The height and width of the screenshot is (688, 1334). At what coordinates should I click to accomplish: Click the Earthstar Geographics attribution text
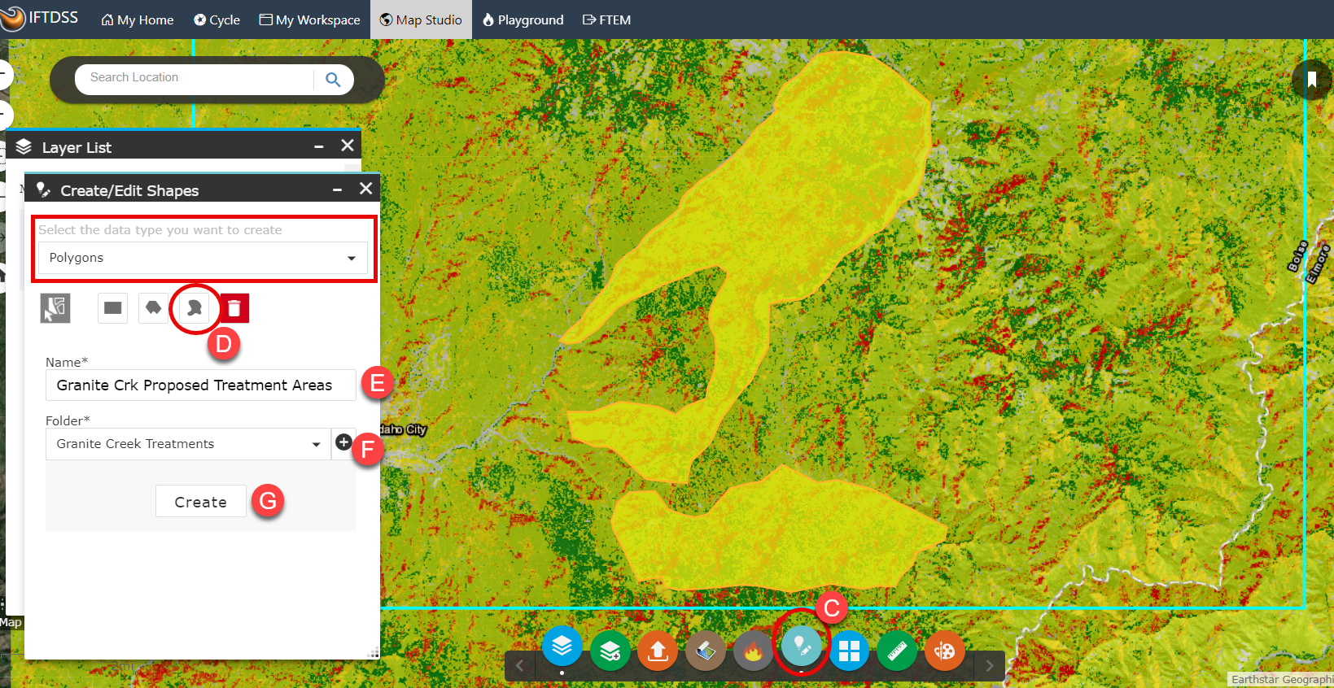[1281, 680]
